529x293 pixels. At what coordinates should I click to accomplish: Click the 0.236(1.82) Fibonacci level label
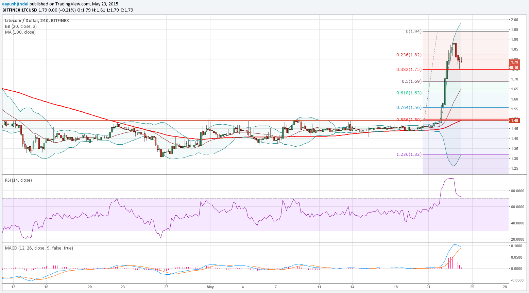409,55
